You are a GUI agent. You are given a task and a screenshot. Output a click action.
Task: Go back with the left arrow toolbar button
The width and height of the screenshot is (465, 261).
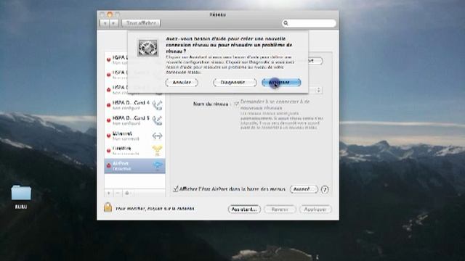coord(105,23)
